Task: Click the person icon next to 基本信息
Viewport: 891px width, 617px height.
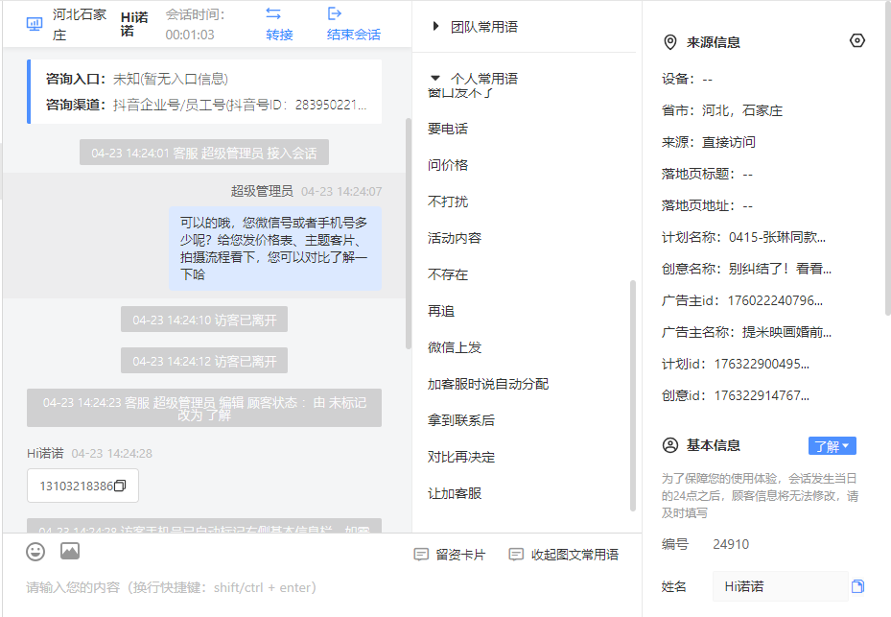Action: (x=670, y=445)
